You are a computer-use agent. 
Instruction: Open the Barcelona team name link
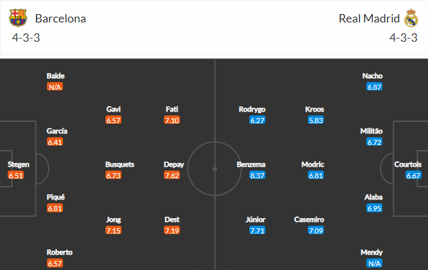(60, 19)
